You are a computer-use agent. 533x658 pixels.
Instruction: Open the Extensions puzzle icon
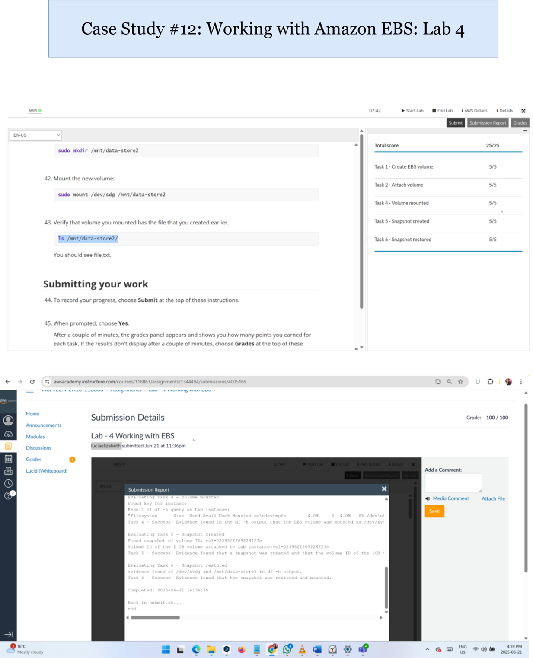click(490, 382)
